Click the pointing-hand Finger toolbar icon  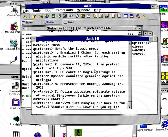coord(71,16)
